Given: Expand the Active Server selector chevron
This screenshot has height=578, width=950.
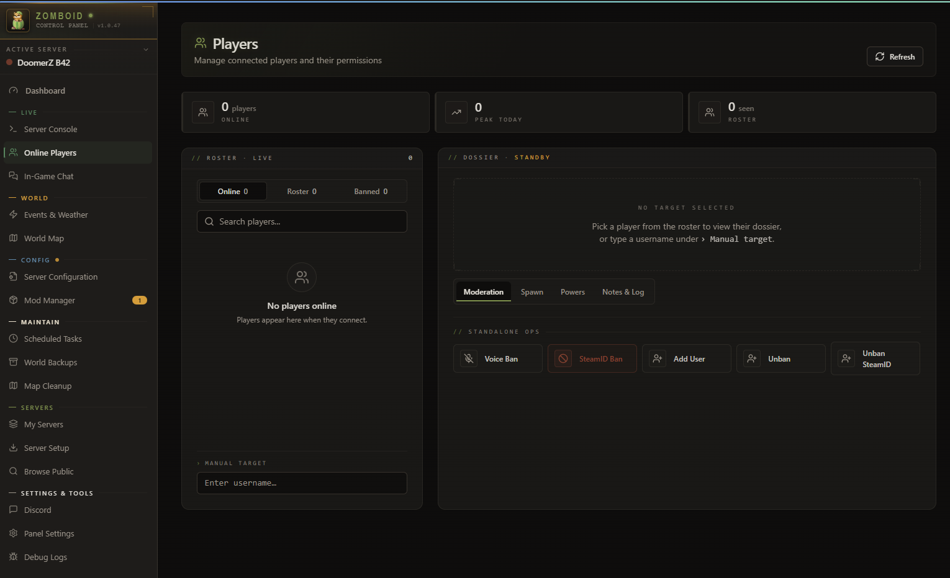Looking at the screenshot, I should click(146, 50).
